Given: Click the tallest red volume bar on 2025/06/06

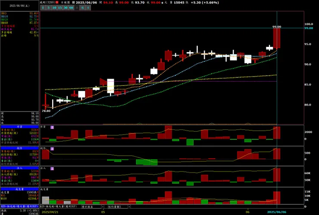Looking at the screenshot, I should point(277,198).
